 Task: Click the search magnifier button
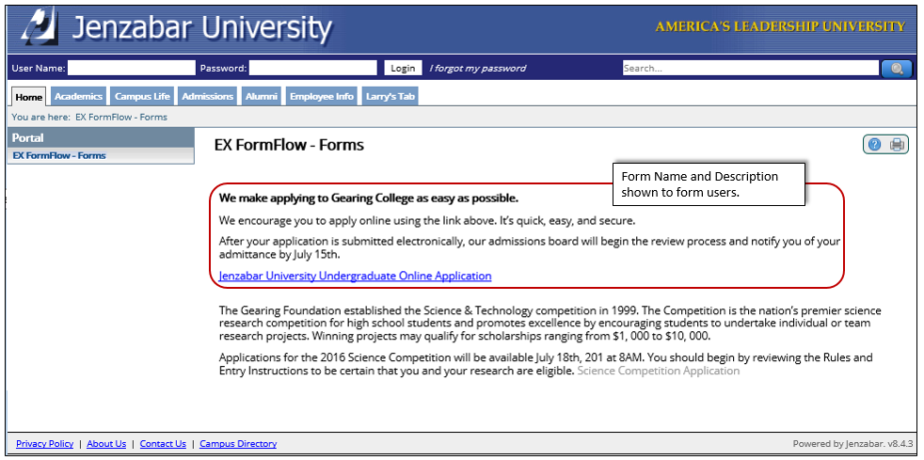tap(897, 69)
